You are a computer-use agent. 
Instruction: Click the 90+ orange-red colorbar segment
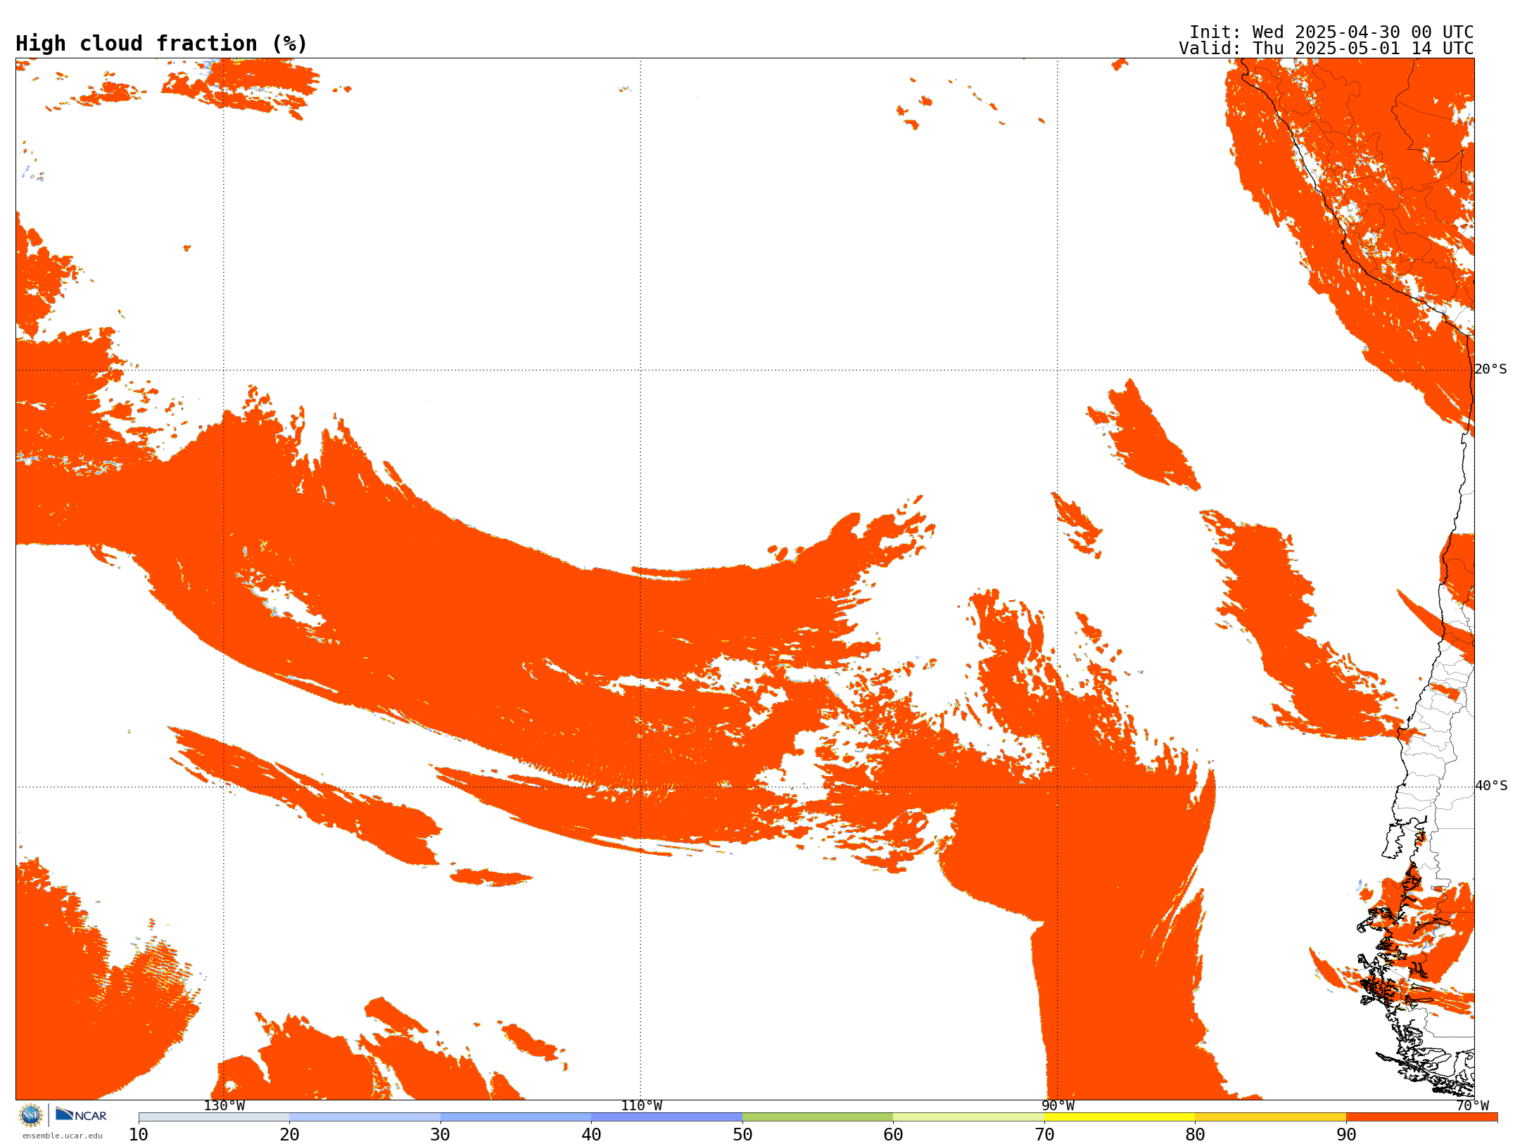[x=1422, y=1117]
